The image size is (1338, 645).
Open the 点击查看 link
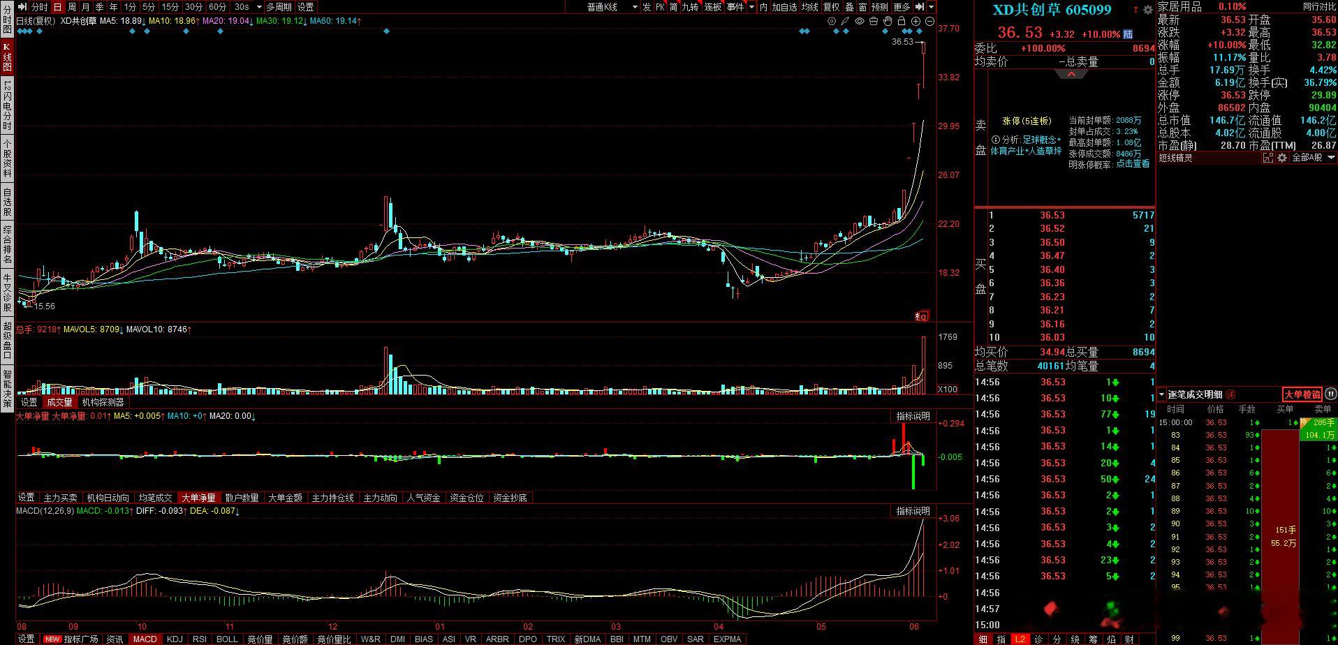click(1132, 164)
